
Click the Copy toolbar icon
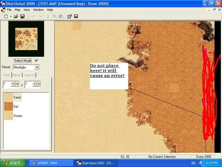coord(54,16)
